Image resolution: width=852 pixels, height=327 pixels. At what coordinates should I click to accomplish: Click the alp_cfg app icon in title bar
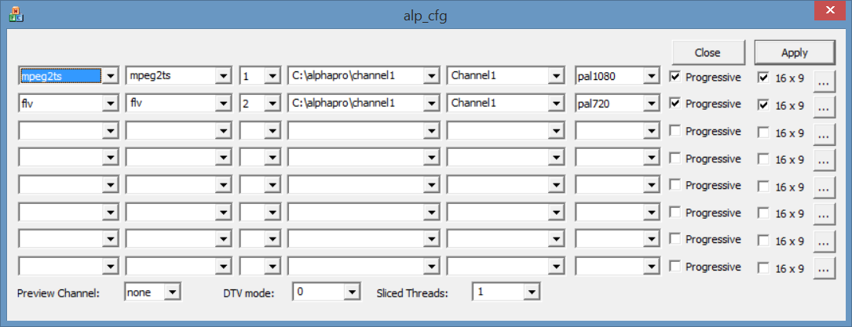coord(14,14)
